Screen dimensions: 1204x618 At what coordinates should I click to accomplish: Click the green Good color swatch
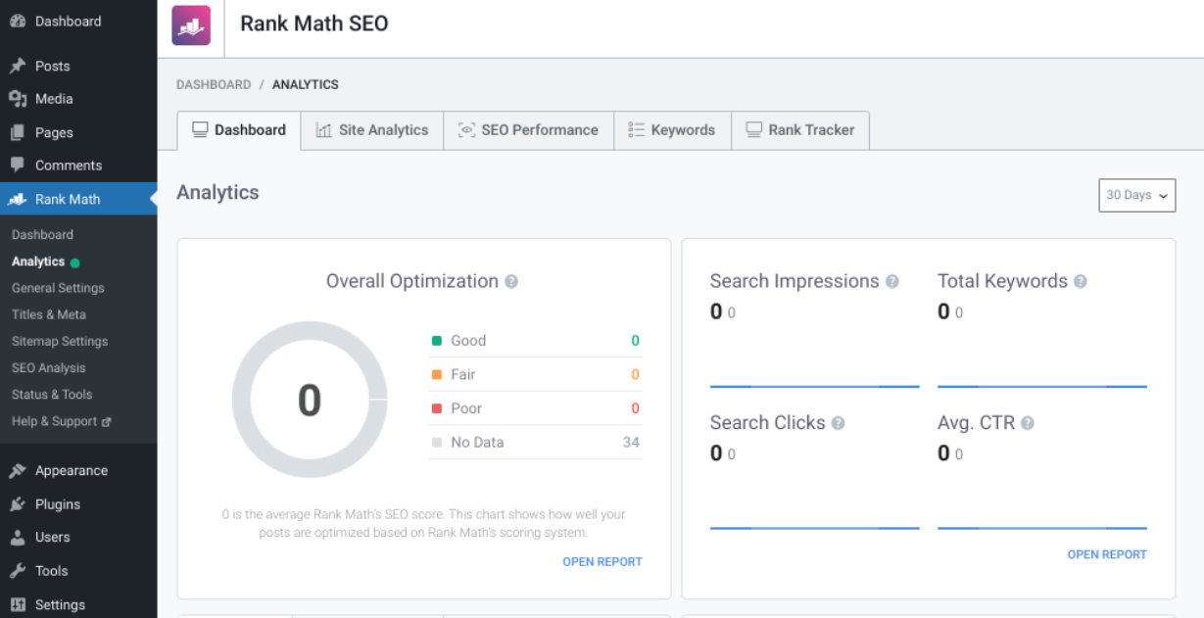[437, 341]
